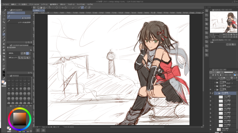Viewport: 238px width, 133px height.
Task: Hide the レイヤー 7 layer via eye icon
Action: pos(210,105)
